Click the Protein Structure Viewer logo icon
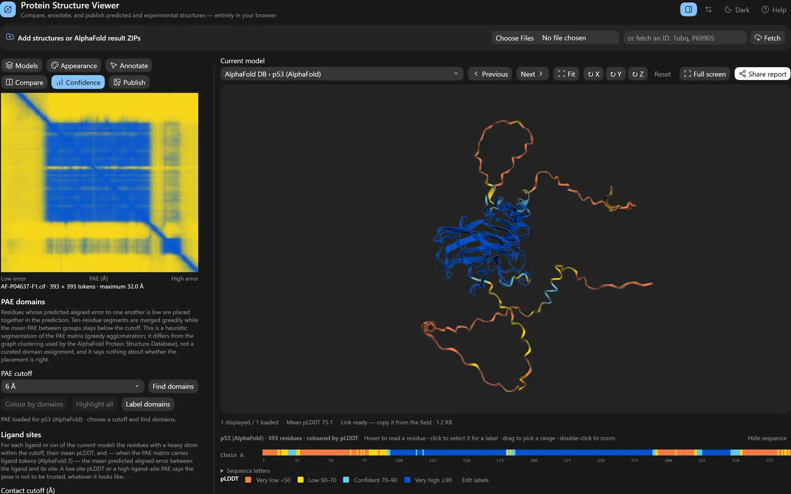This screenshot has height=494, width=791. (8, 9)
